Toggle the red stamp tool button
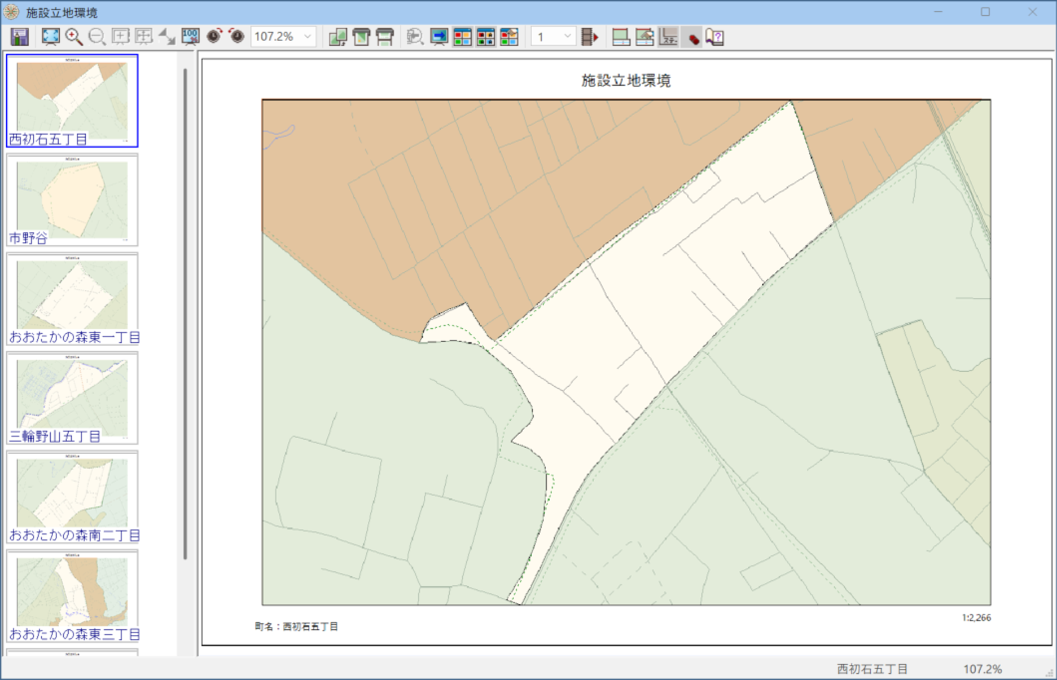Viewport: 1057px width, 680px height. [x=692, y=37]
